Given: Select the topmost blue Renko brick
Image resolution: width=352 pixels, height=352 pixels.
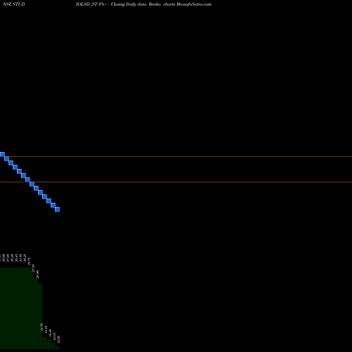Looking at the screenshot, I should click(2, 154).
